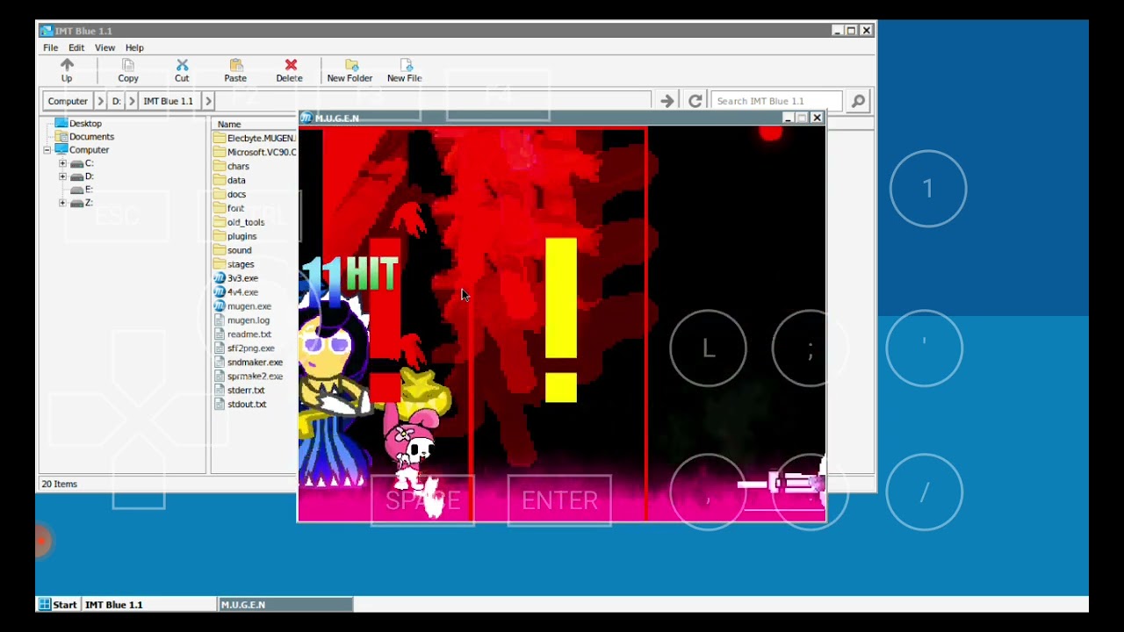1124x632 pixels.
Task: Select stderr.txt file
Action: 240,391
